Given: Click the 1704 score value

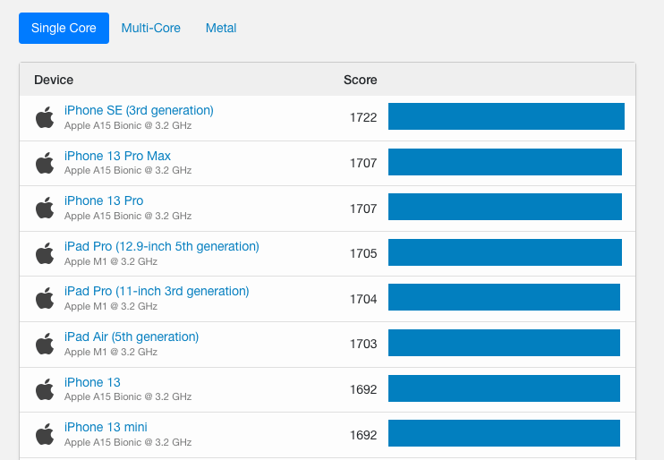Looking at the screenshot, I should pyautogui.click(x=363, y=299).
